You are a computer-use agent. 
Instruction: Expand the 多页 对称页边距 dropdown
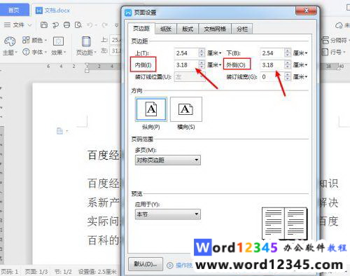pyautogui.click(x=168, y=160)
